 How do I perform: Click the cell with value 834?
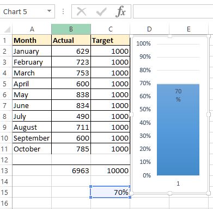(71, 105)
